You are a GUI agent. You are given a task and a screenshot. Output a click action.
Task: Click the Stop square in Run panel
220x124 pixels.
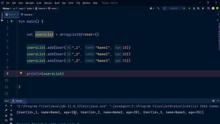click(x=6, y=116)
